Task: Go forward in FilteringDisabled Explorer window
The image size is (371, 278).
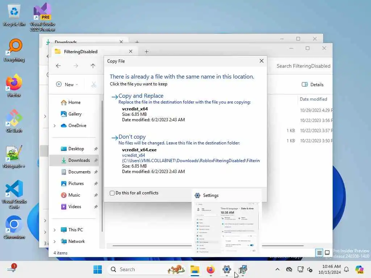Action: (x=75, y=66)
